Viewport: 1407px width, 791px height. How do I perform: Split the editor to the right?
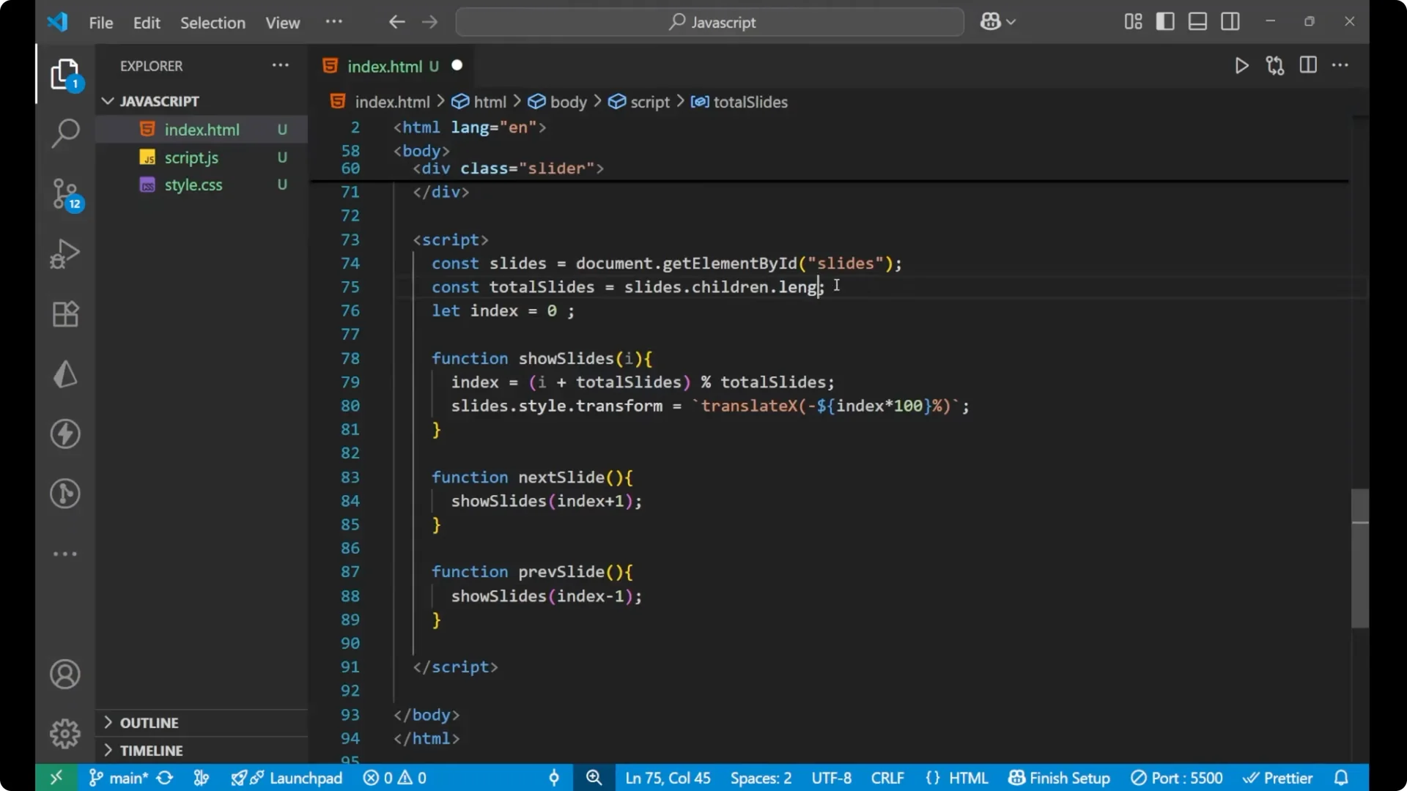(x=1308, y=65)
